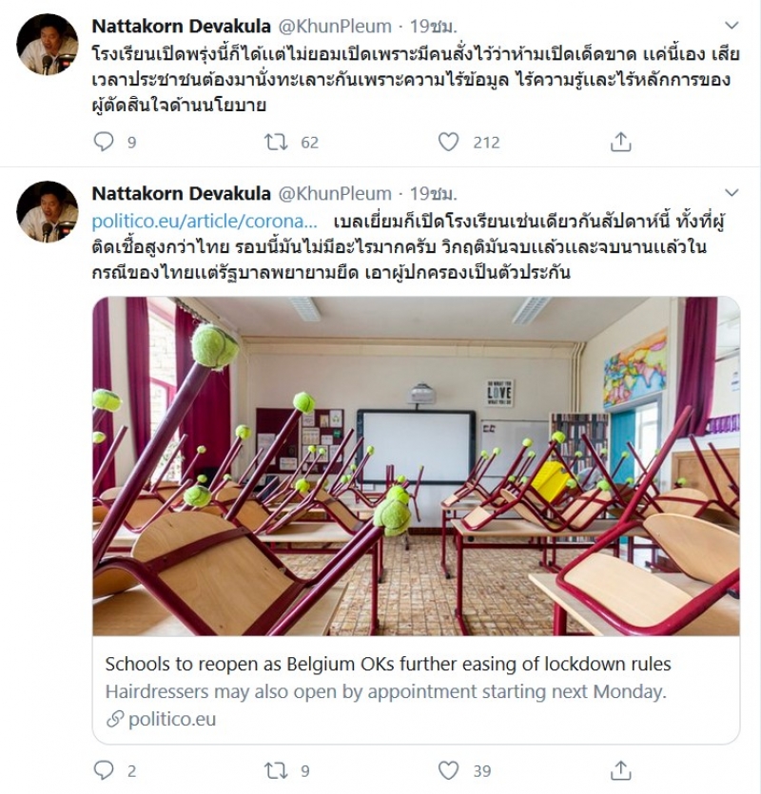761x794 pixels.
Task: Open the second tweet's 19-hour timestamp
Action: click(433, 193)
